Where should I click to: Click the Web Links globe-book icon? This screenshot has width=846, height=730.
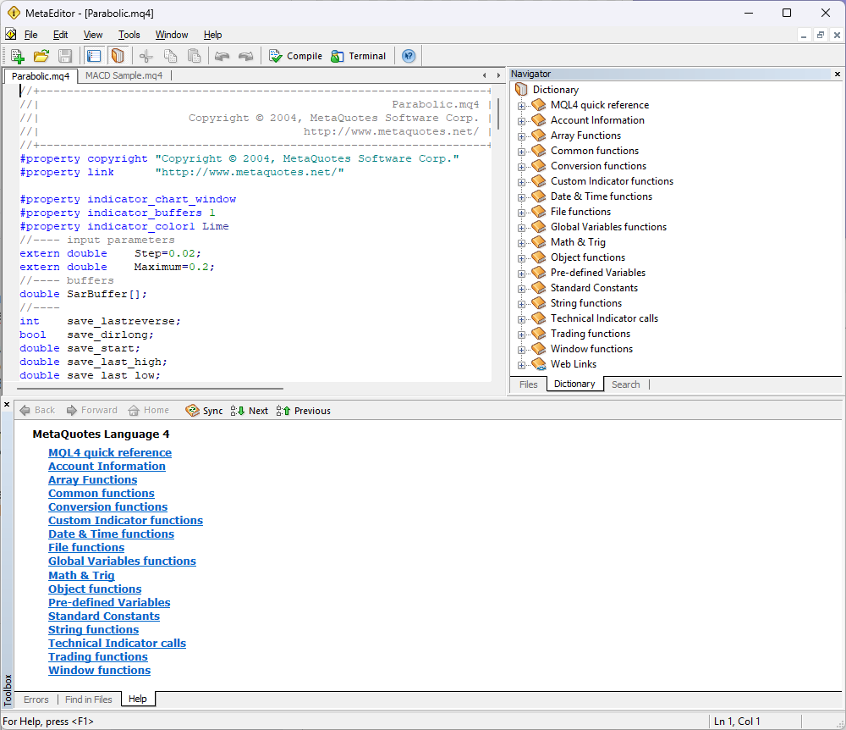538,364
